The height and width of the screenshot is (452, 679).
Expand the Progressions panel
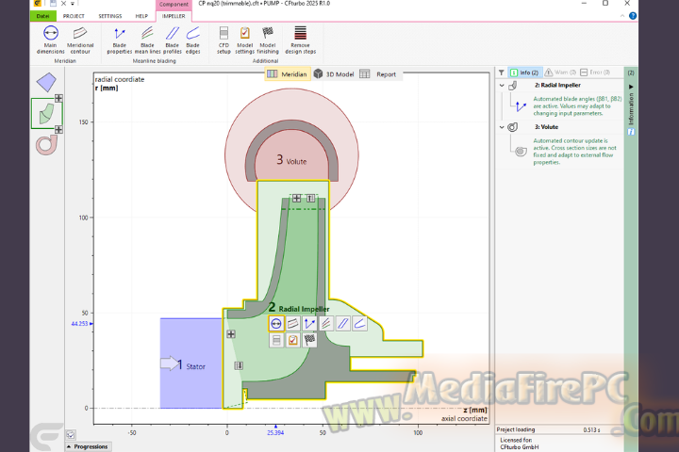(88, 446)
